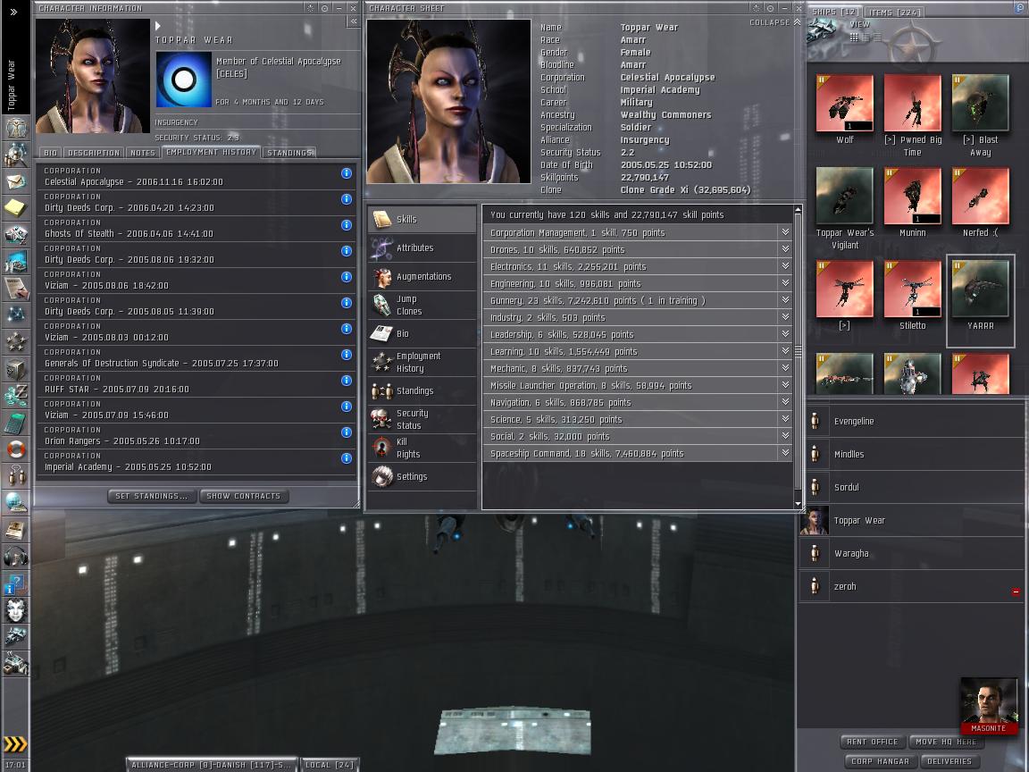Switch to the Bio tab
Viewport: 1029px width, 772px height.
coord(51,153)
